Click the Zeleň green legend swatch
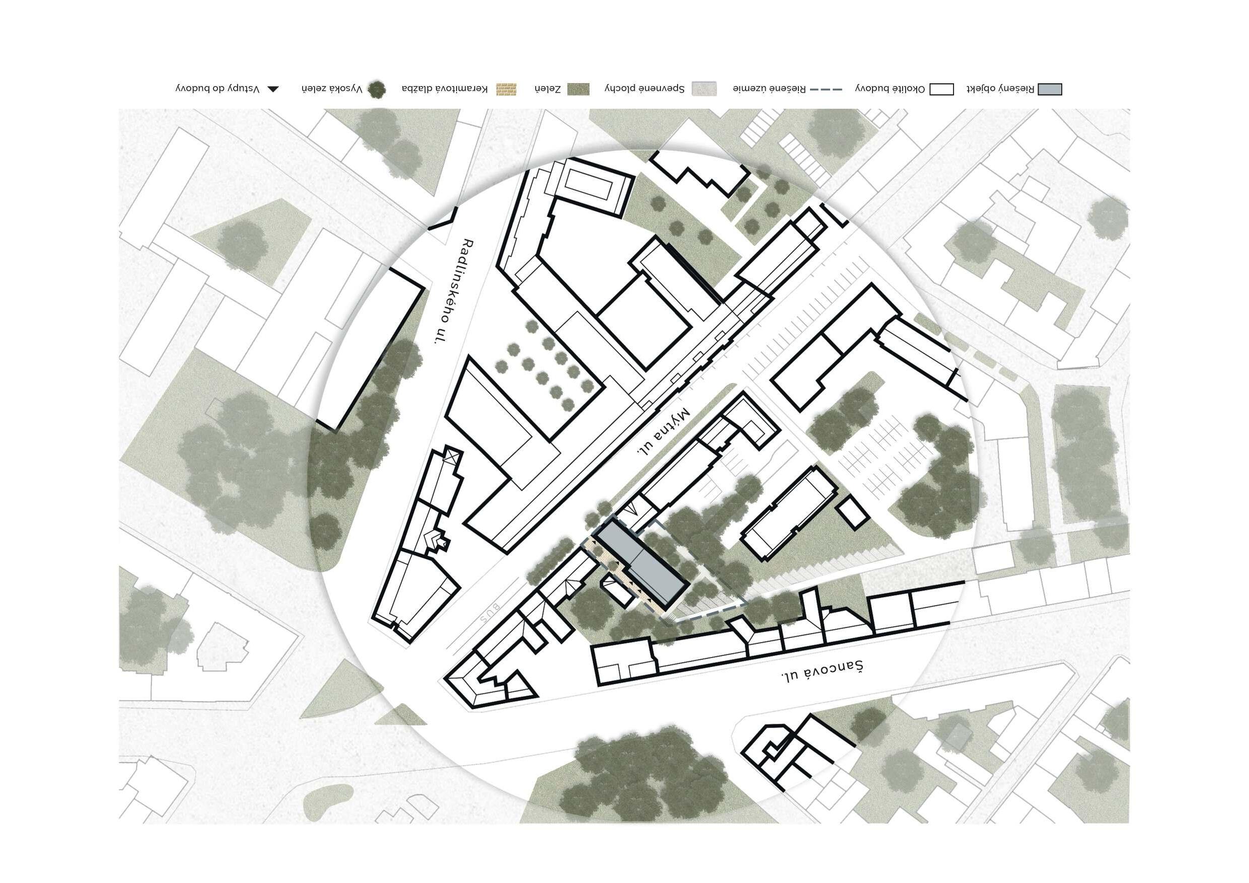This screenshot has width=1249, height=883. (x=578, y=89)
